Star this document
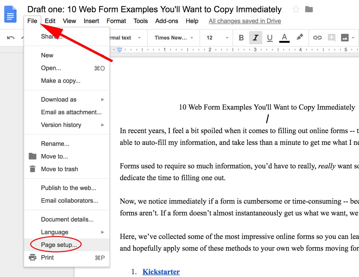 (x=296, y=9)
